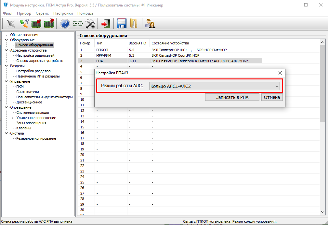Click the read-from-device memory chip icon
This screenshot has width=328, height=225.
37,23
